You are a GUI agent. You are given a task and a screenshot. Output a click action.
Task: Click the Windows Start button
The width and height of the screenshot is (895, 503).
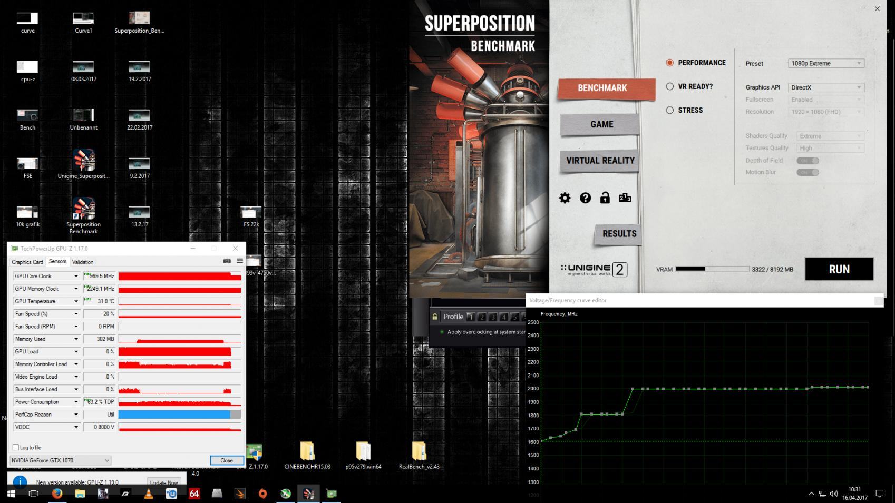(x=11, y=494)
